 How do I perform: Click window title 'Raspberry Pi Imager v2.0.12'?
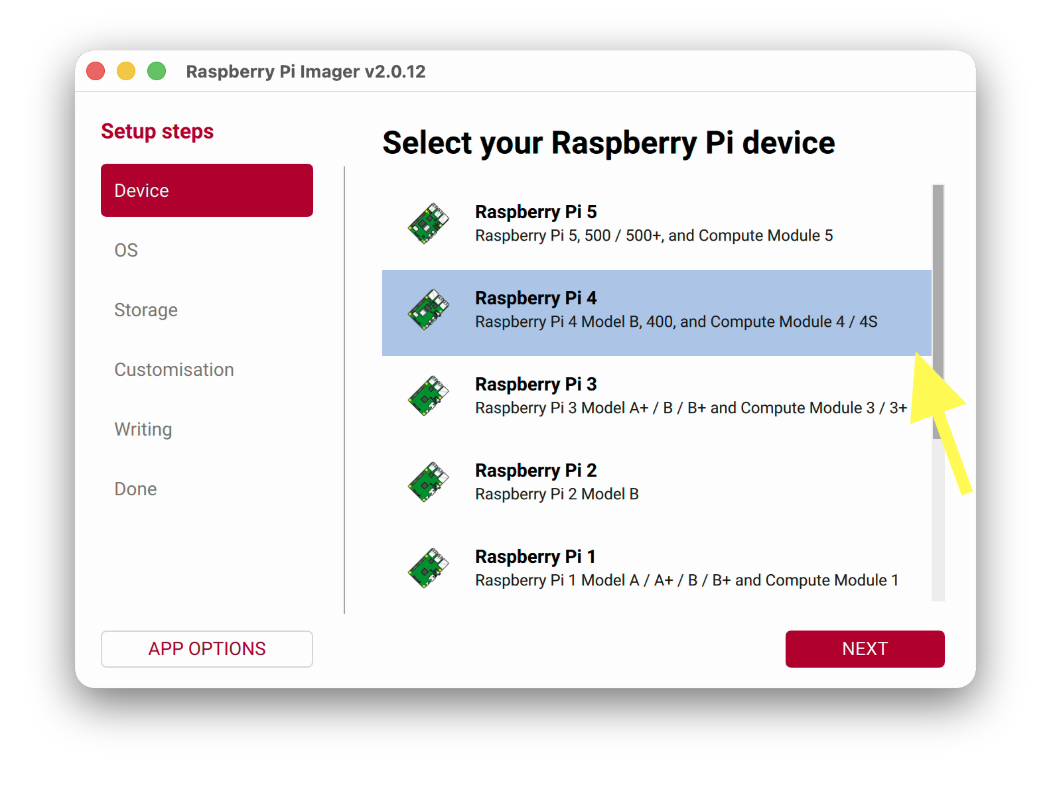pyautogui.click(x=306, y=72)
